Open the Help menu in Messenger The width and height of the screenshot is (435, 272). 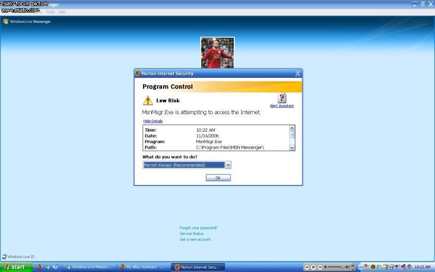[x=62, y=12]
